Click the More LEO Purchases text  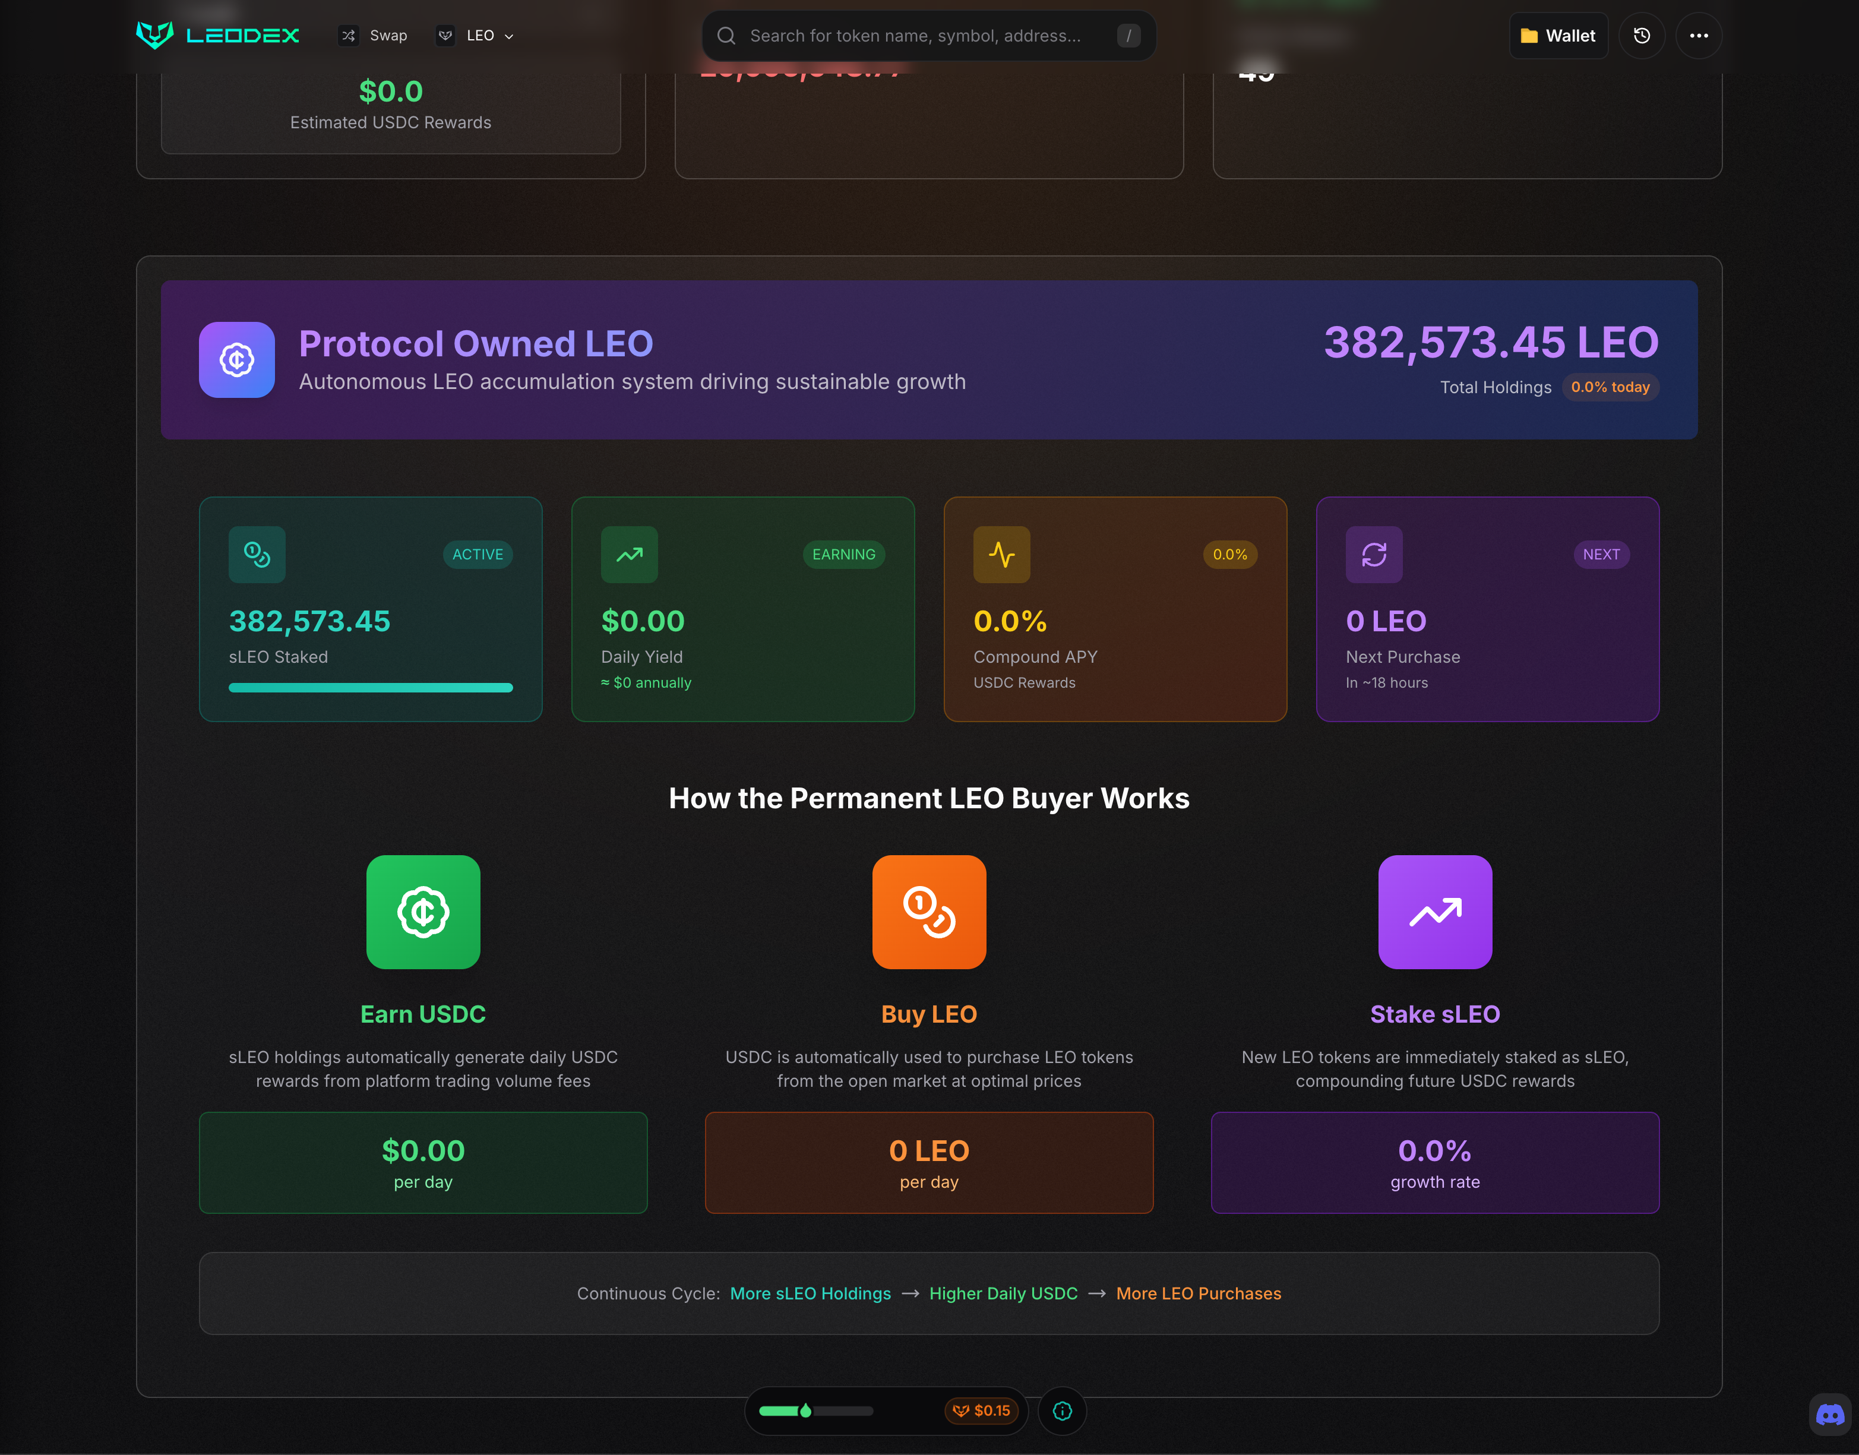pos(1198,1293)
